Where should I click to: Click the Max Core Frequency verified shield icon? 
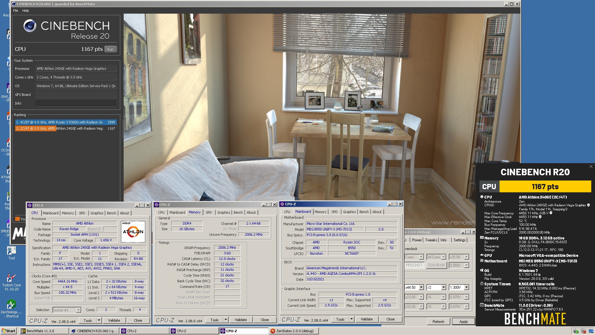[551, 213]
